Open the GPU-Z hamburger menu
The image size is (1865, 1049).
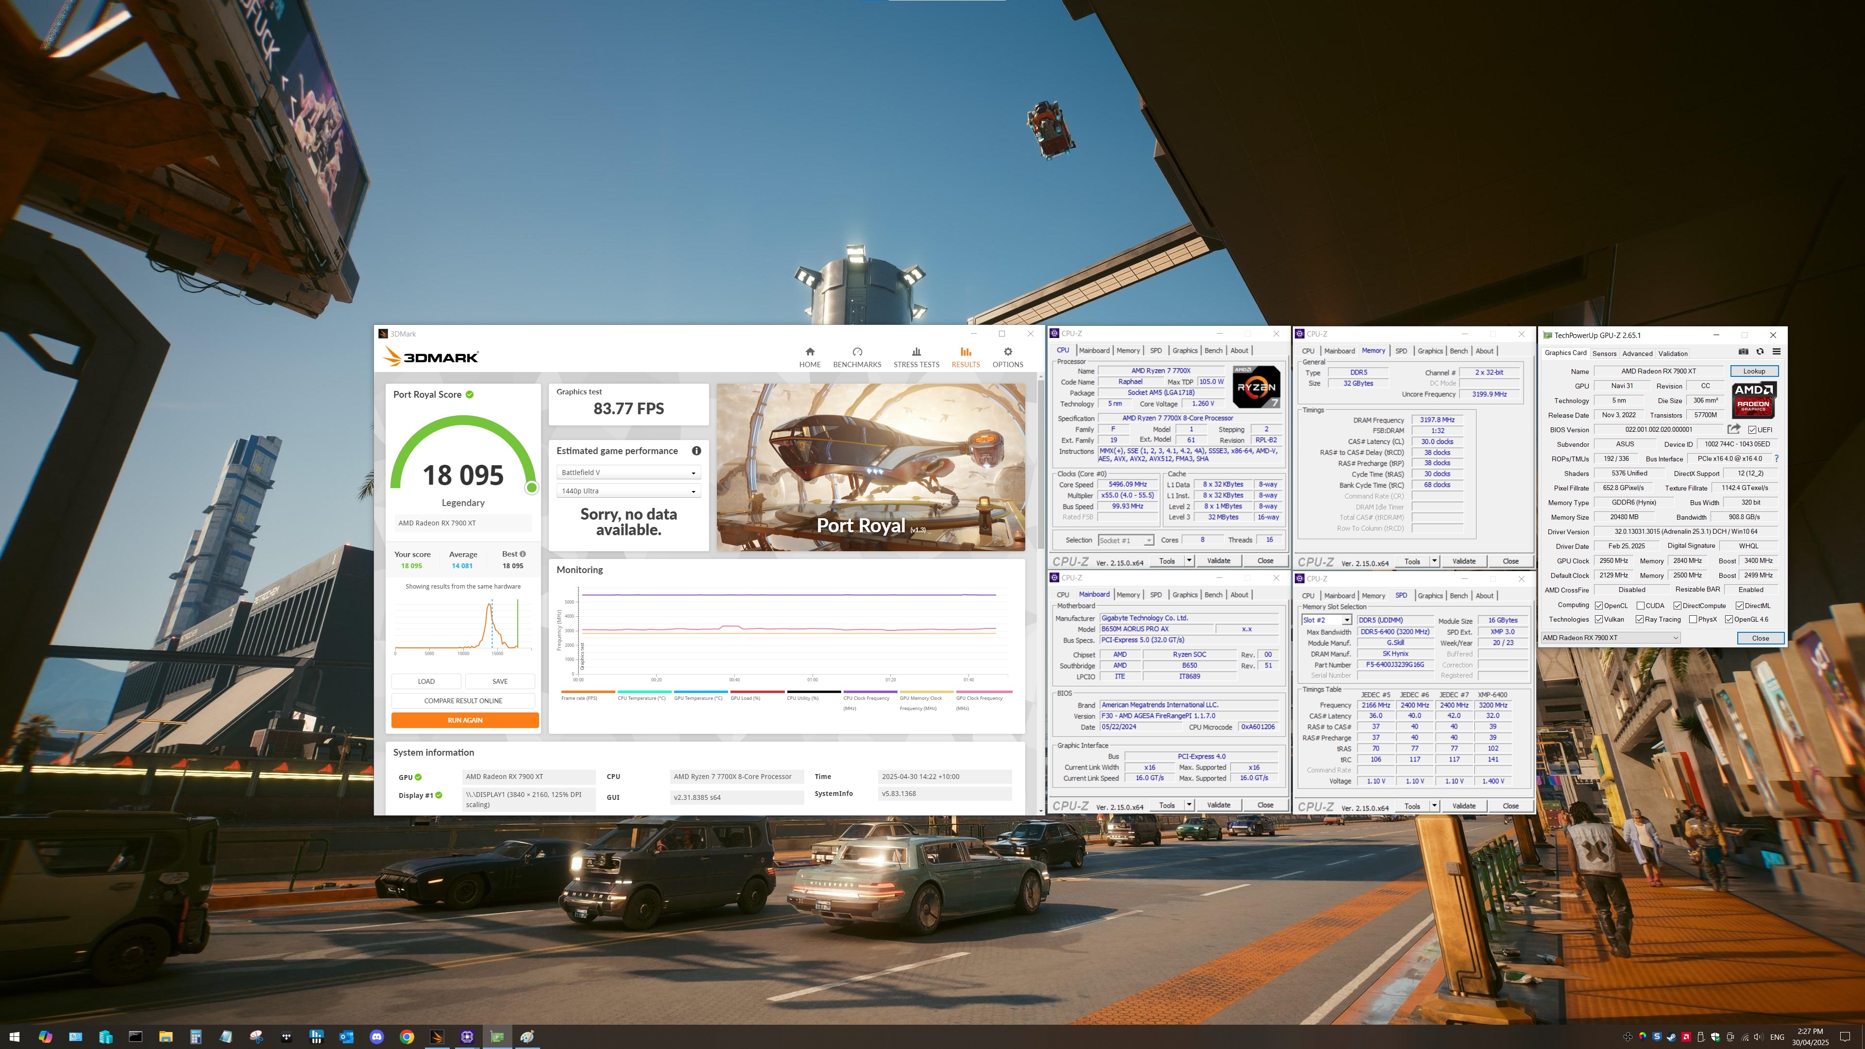[x=1777, y=352]
